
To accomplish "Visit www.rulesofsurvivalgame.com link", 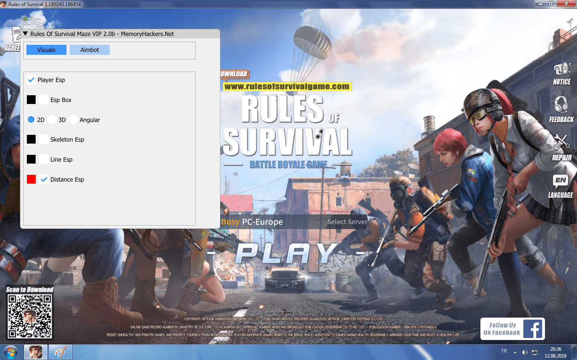I will click(287, 86).
